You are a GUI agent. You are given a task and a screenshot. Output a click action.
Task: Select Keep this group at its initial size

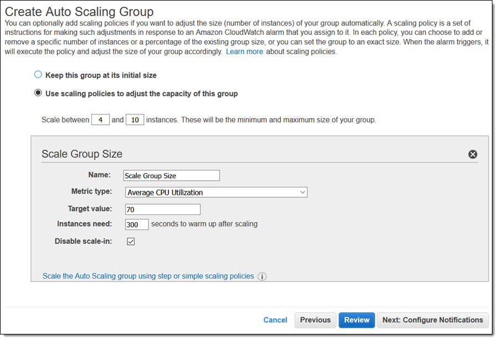click(x=38, y=75)
